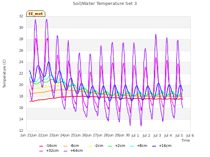
Task: Click the Jul 5 x-axis tick label
Action: 179,136
